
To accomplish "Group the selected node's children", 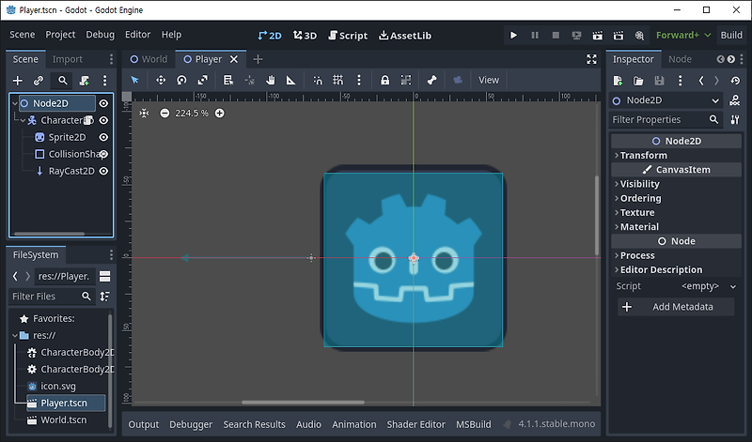I will click(406, 80).
